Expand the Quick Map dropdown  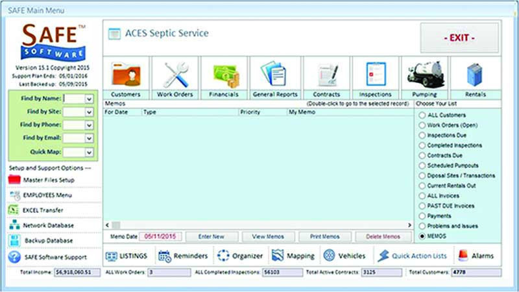click(89, 152)
